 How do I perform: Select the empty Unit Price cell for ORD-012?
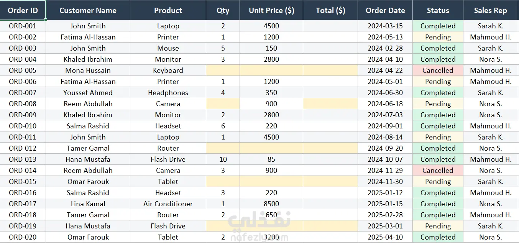tap(271, 148)
